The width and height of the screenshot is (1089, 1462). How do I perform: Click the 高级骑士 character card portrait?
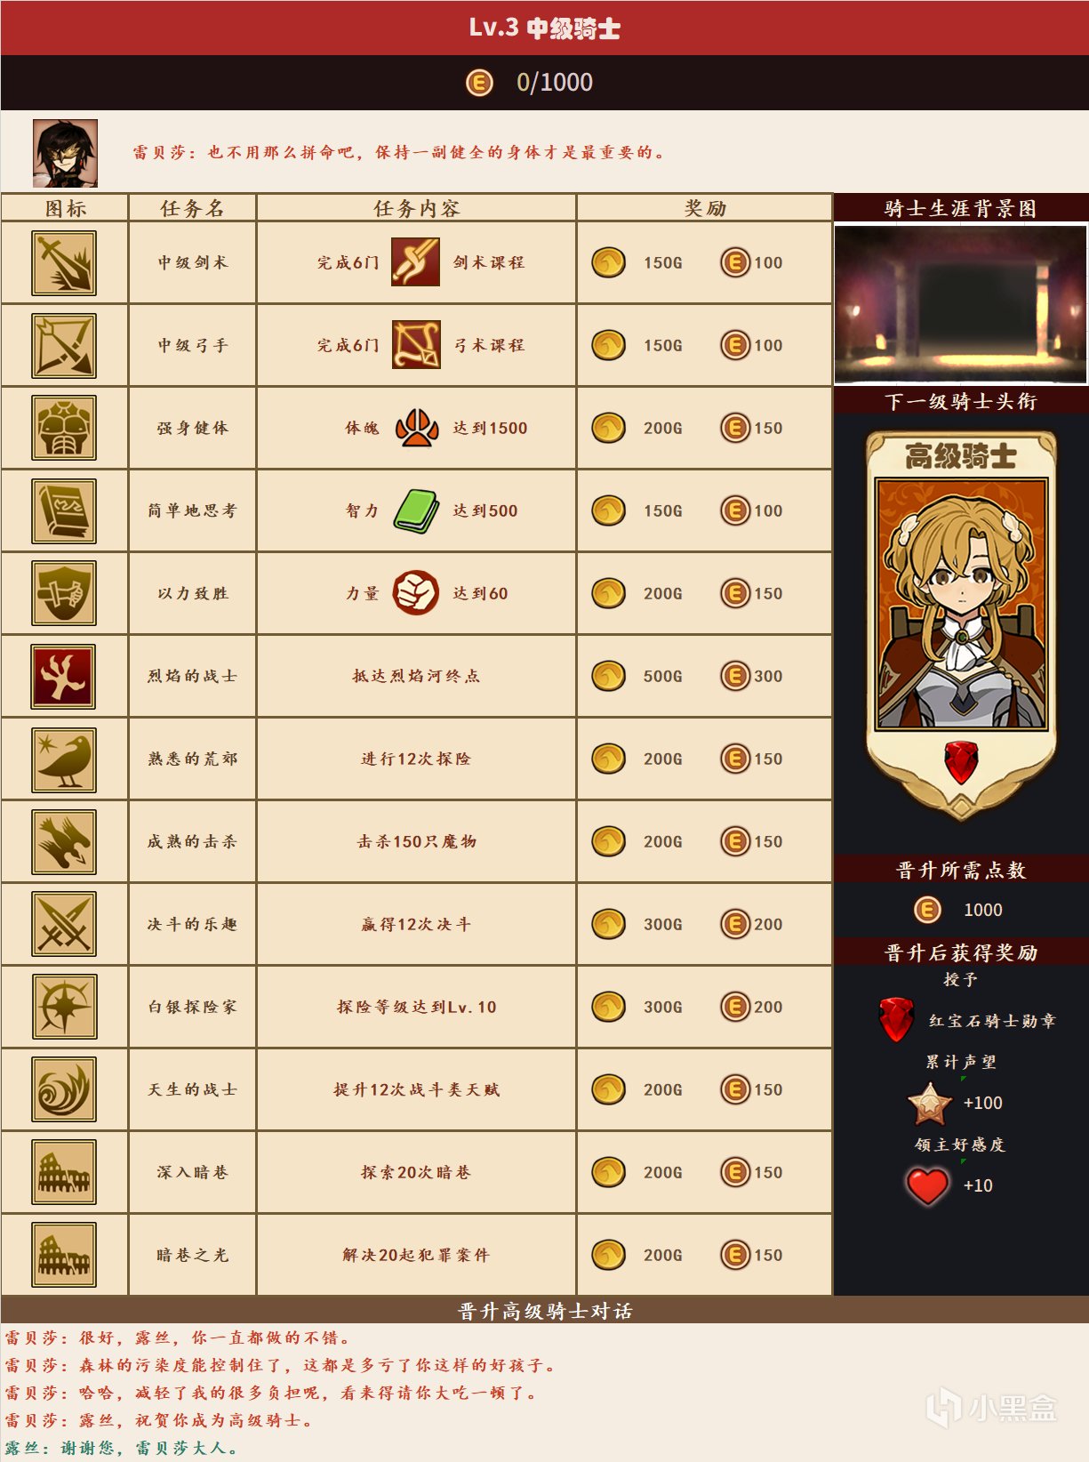(961, 604)
